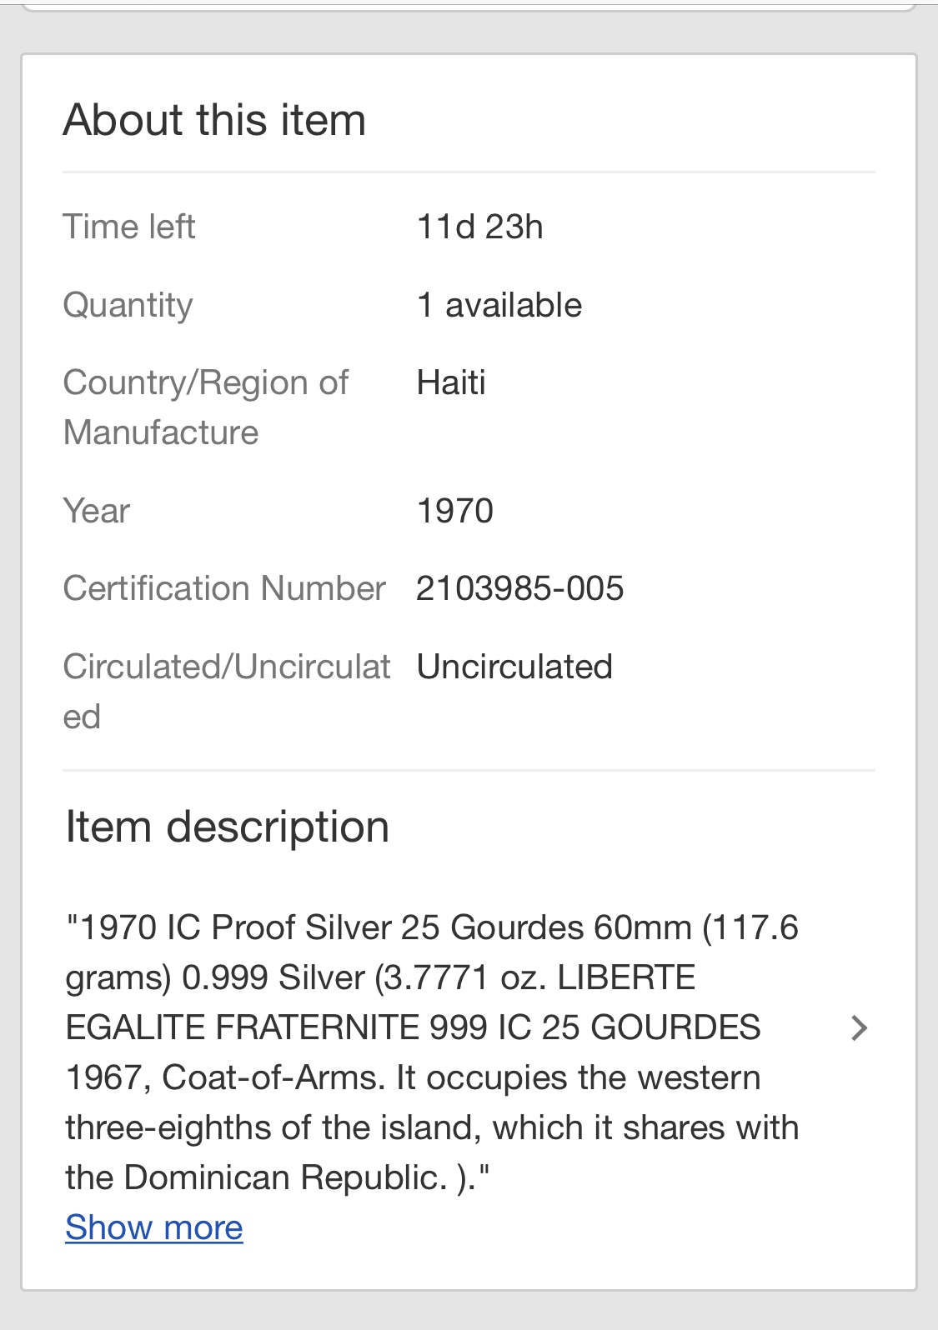Tap the 25 GOURDES description line
The width and height of the screenshot is (938, 1330).
tap(413, 1027)
